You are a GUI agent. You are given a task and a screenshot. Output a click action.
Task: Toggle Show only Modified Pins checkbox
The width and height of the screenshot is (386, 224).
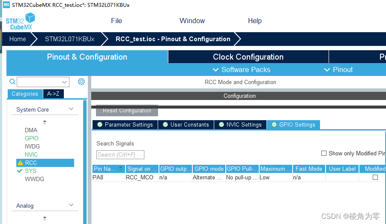(324, 153)
